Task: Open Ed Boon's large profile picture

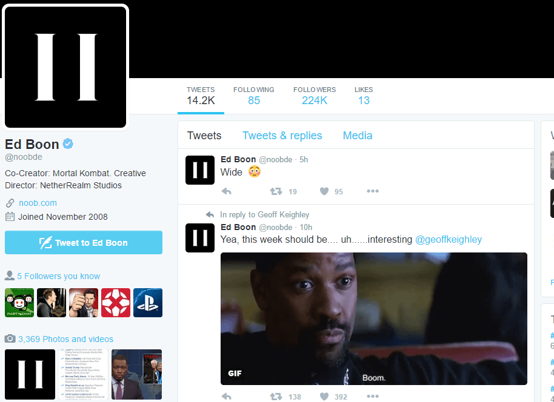Action: tap(66, 67)
